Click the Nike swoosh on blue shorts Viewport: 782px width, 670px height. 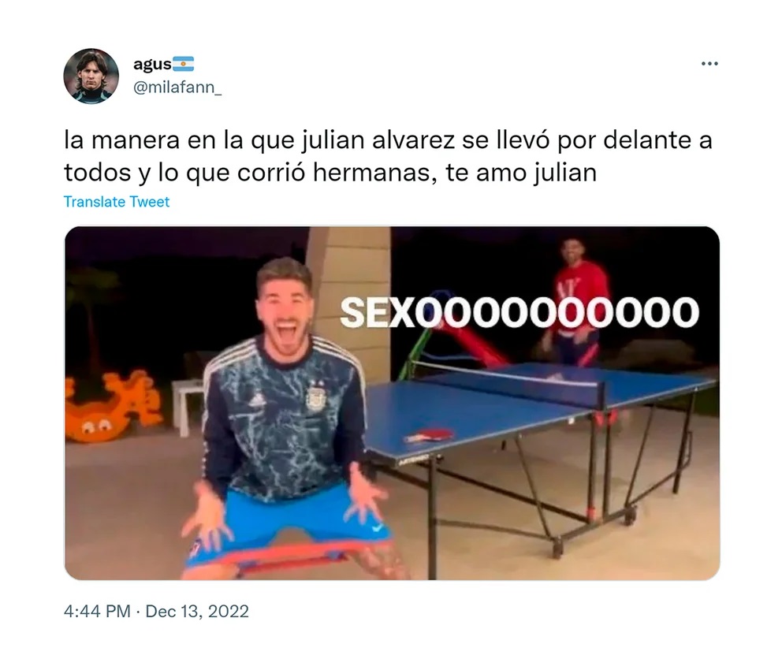coord(378,528)
